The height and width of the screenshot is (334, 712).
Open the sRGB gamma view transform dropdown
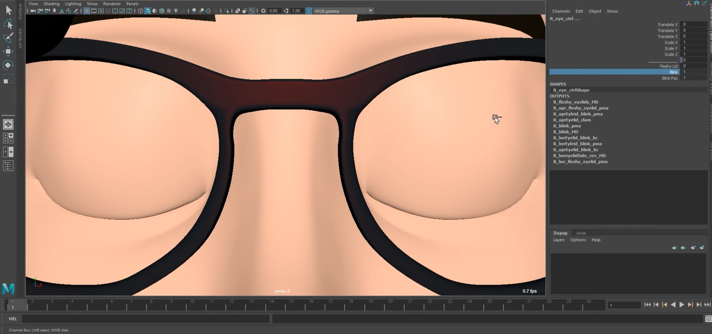pyautogui.click(x=370, y=11)
